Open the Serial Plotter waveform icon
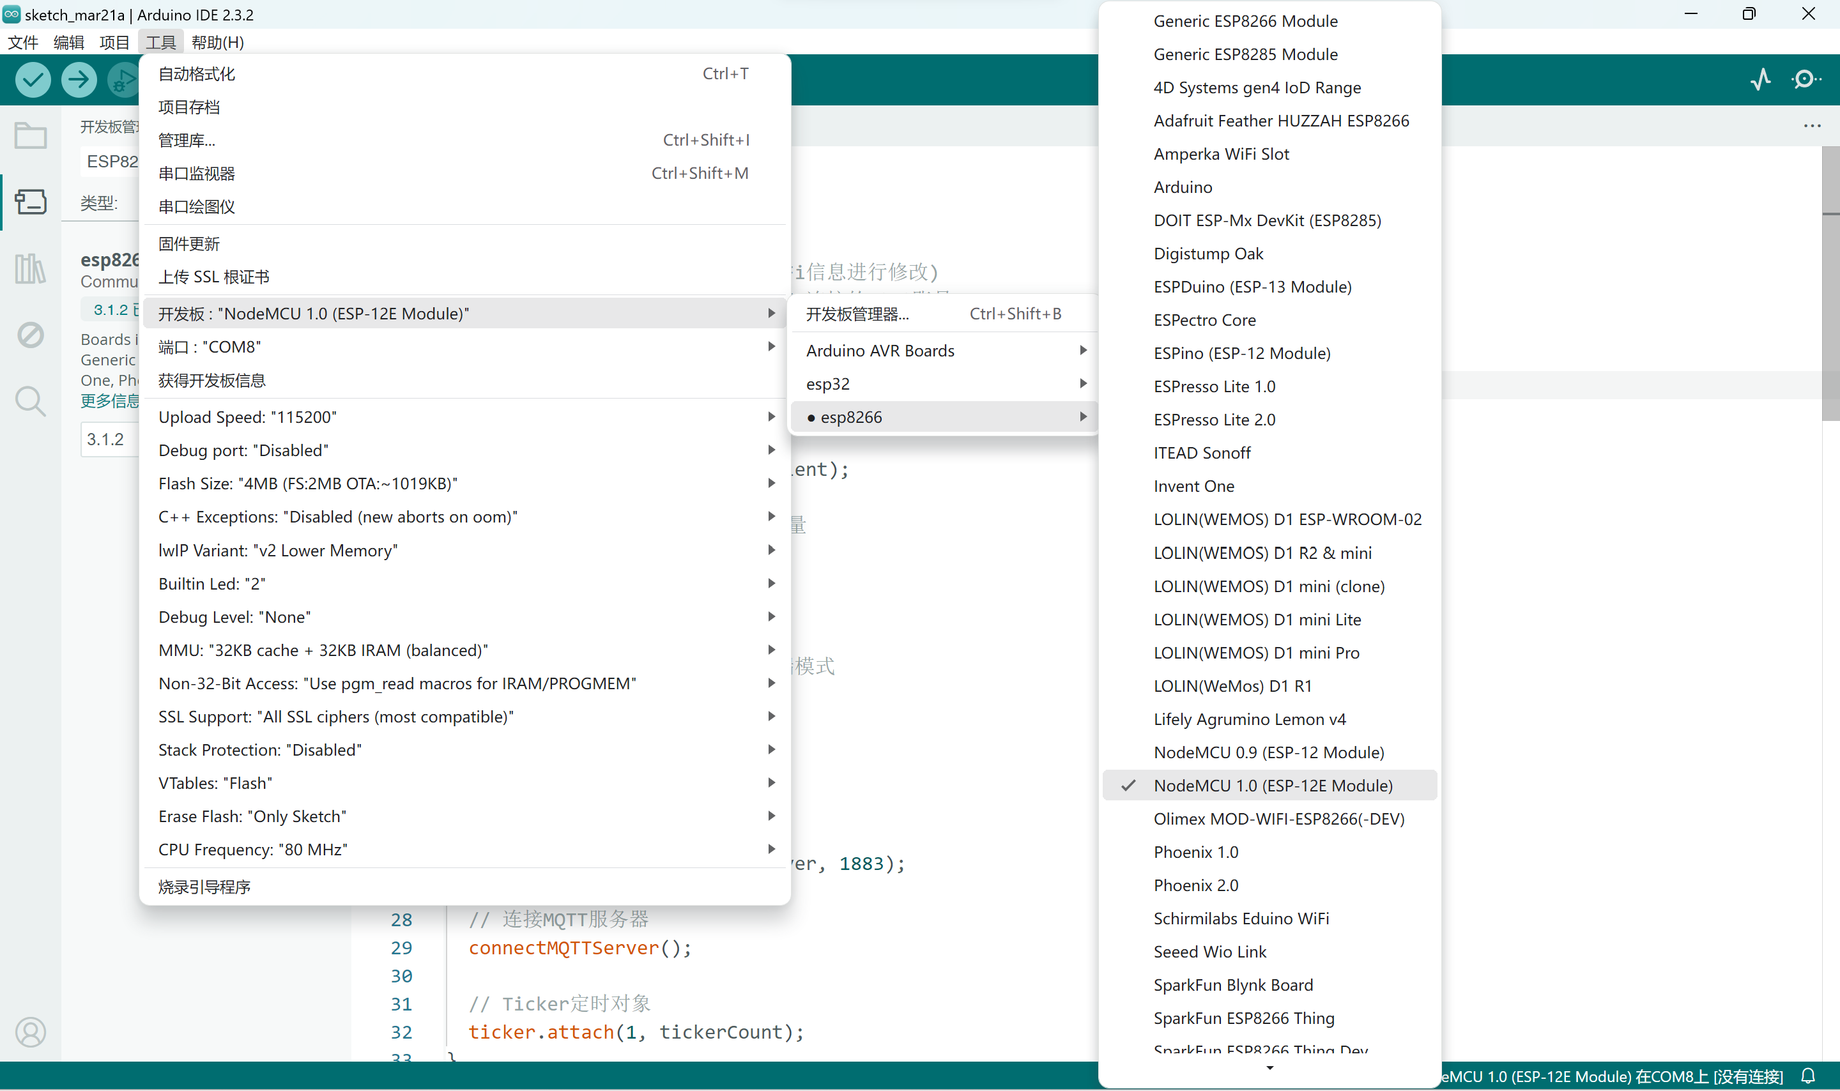Screen dimensions: 1840x1091 [x=1761, y=79]
